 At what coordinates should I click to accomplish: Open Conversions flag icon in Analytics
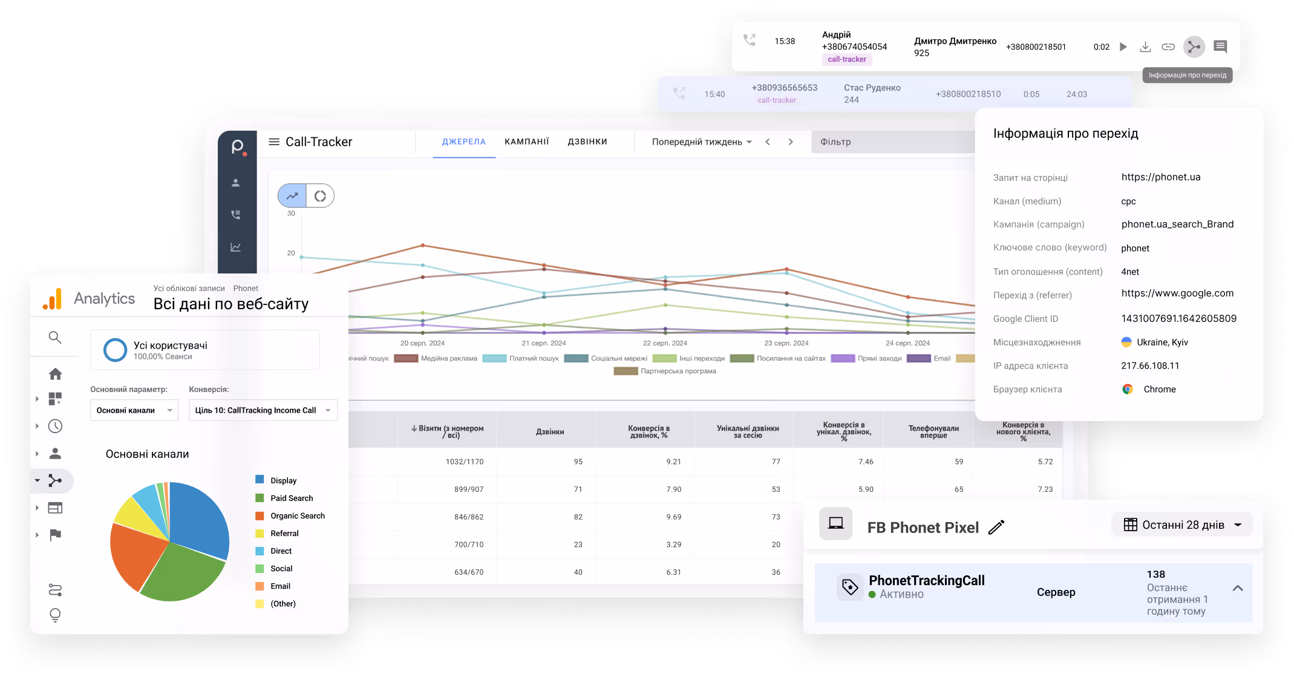[x=55, y=535]
